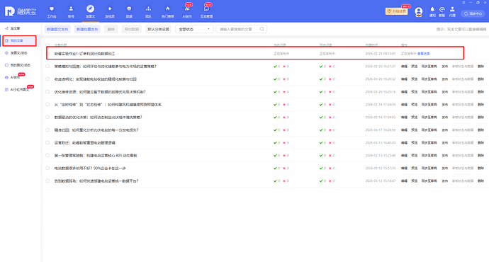Open the user avatar VIP profile menu
Image resolution: width=489 pixels, height=262 pixels.
point(419,12)
